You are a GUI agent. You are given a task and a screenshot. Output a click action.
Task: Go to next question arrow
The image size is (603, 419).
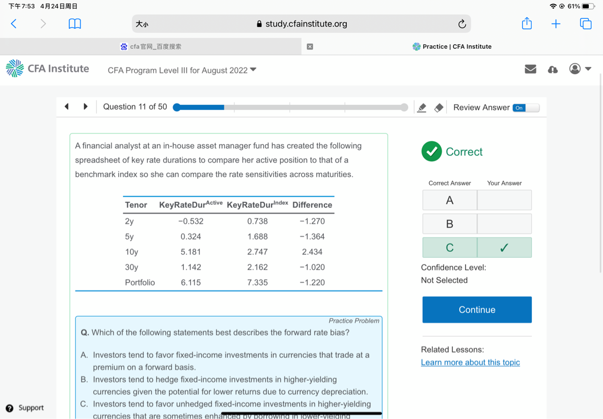tap(85, 107)
